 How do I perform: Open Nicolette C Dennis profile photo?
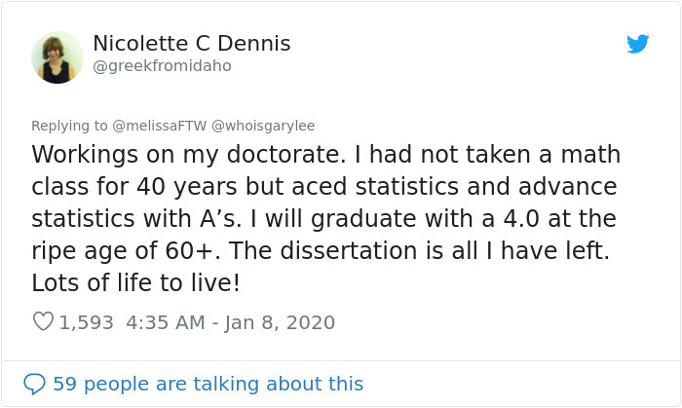click(57, 56)
